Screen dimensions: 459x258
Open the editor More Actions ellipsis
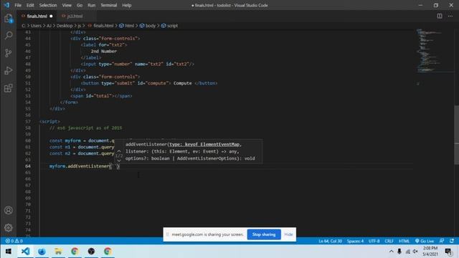tap(450, 16)
